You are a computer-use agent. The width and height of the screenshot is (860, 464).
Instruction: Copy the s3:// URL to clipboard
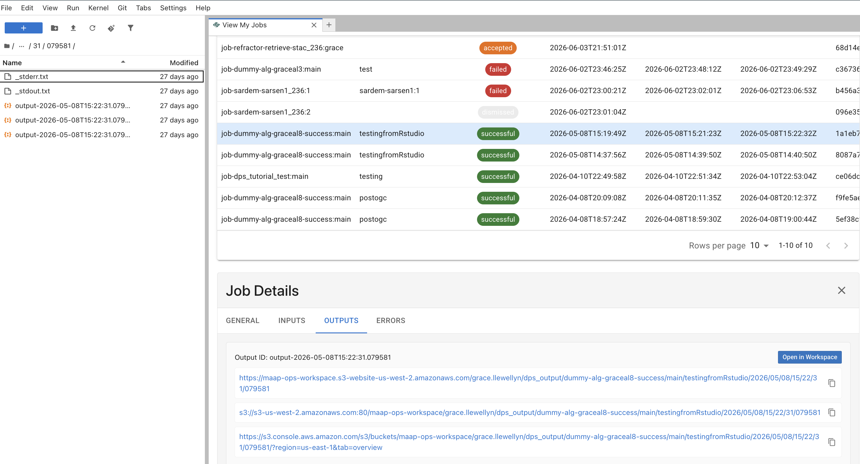pyautogui.click(x=831, y=412)
